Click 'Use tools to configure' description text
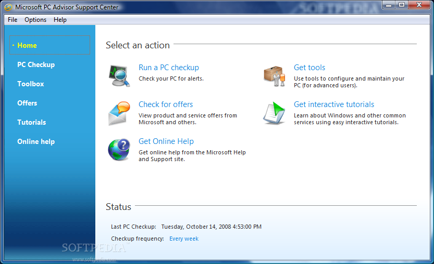 (349, 82)
